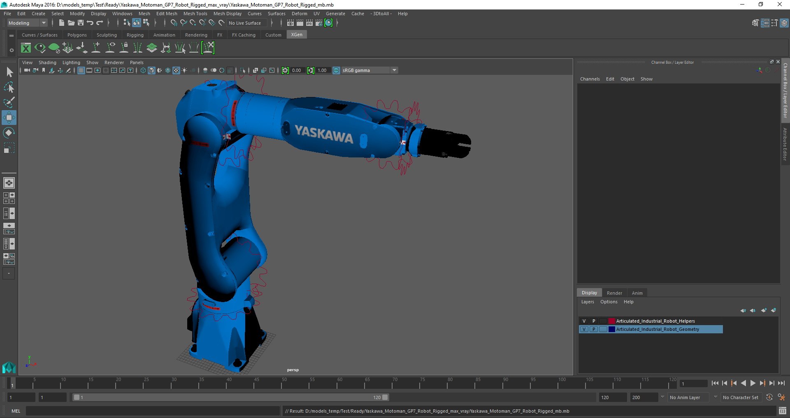Open the Attribute Editor side tab
Screen dimensions: 790x418
coord(785,144)
